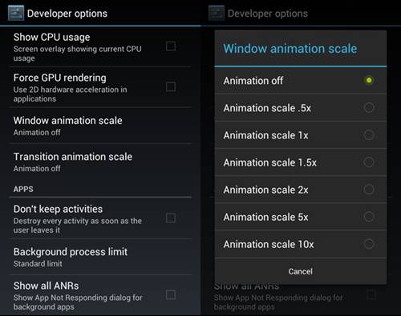Tap the Developer options icon in left header

click(16, 13)
